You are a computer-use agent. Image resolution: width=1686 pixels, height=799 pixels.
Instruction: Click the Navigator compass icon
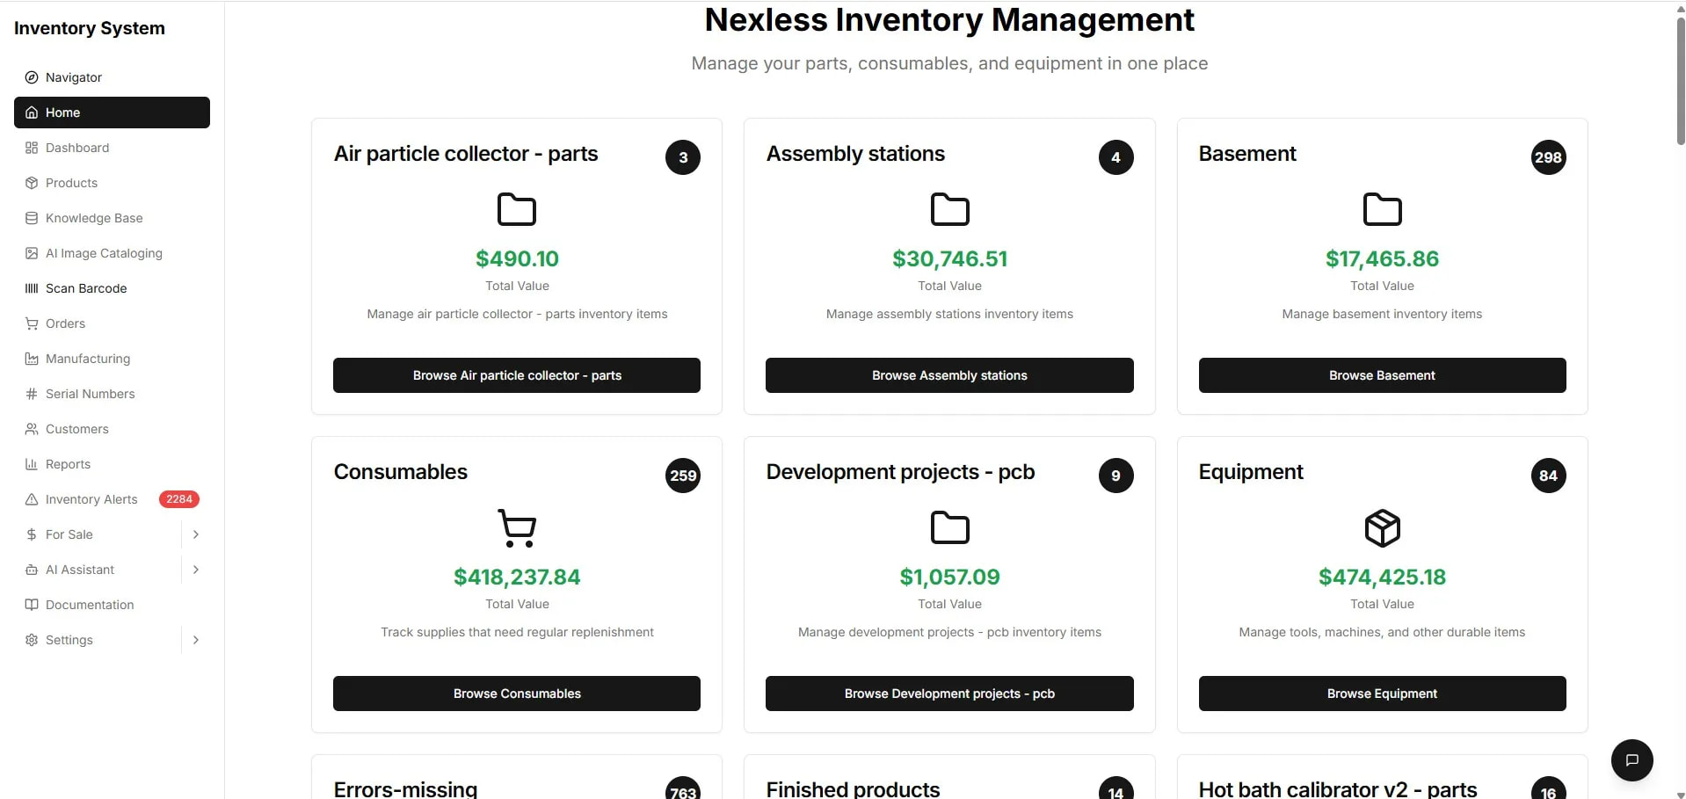coord(32,77)
